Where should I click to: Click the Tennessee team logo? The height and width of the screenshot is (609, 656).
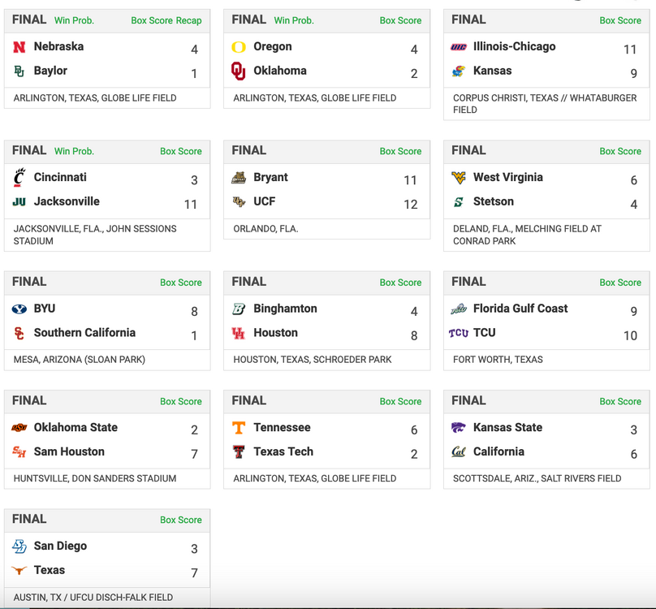[239, 428]
